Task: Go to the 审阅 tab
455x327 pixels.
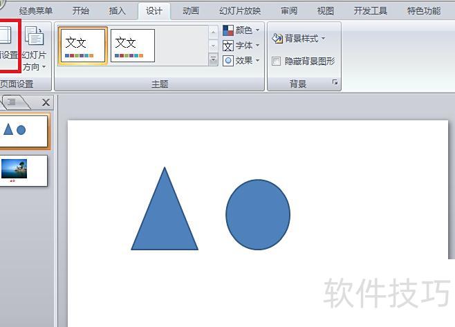Action: pyautogui.click(x=289, y=11)
